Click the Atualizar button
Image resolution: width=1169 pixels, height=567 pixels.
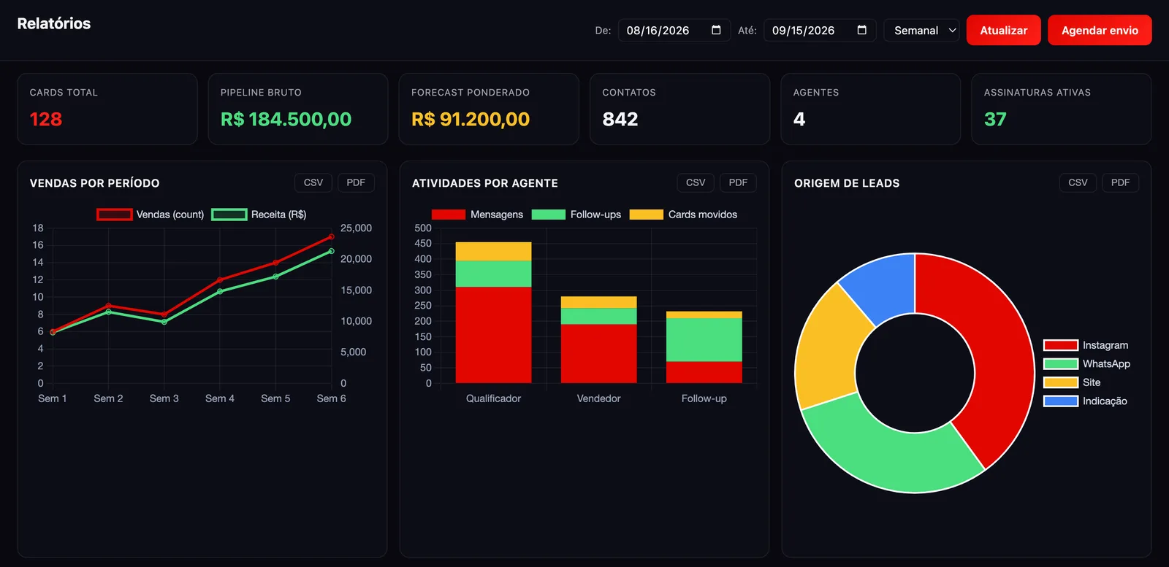coord(1003,30)
